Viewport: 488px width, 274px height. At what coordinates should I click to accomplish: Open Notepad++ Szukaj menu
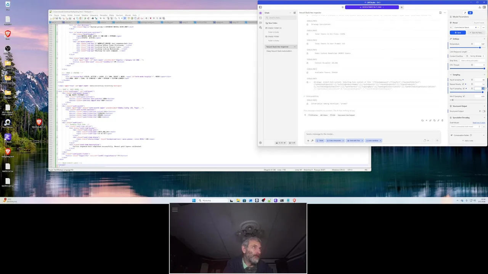(x=63, y=15)
